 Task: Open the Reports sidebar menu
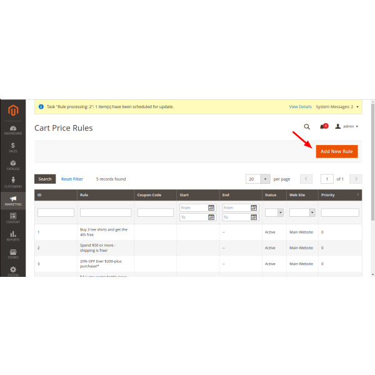click(12, 236)
